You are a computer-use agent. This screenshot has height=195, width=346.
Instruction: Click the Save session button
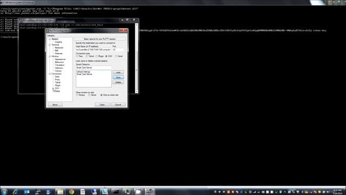tap(118, 77)
